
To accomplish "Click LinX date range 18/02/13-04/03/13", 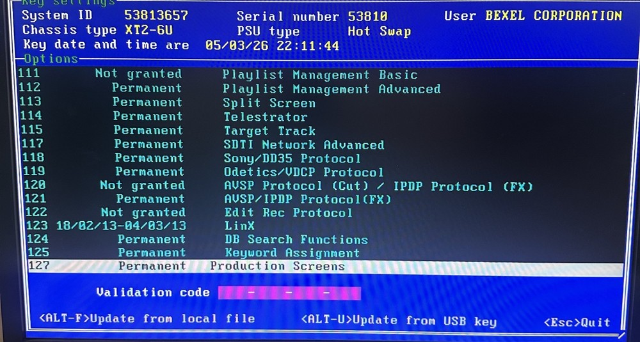I will (x=121, y=226).
